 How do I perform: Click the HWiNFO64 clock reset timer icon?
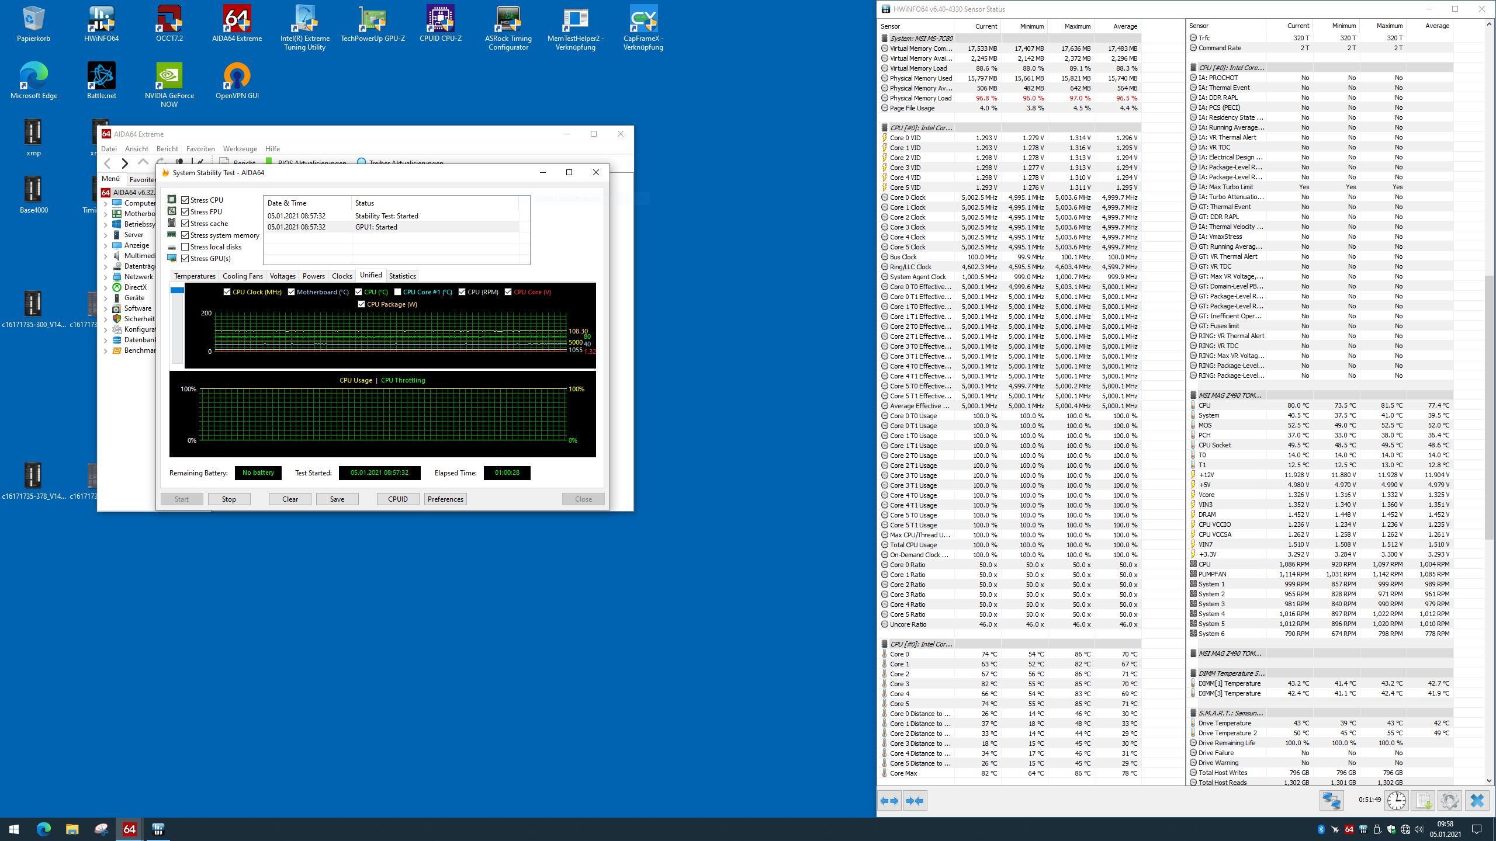(1397, 800)
